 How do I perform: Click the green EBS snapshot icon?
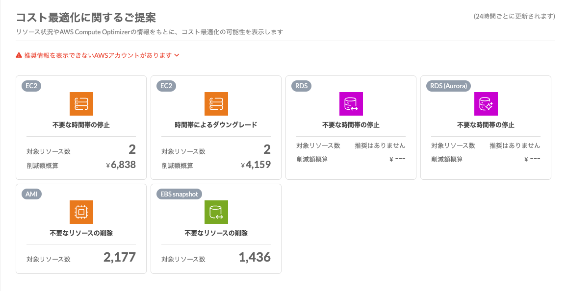(x=216, y=212)
